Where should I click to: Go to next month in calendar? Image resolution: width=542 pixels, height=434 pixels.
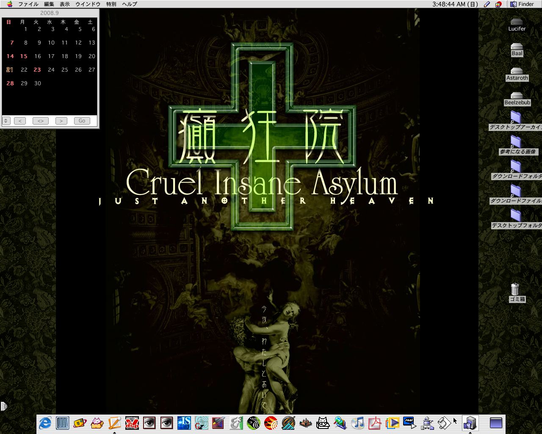[x=61, y=121]
